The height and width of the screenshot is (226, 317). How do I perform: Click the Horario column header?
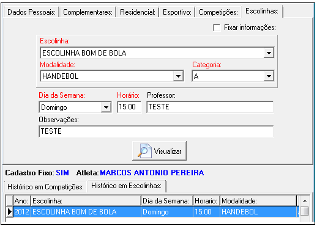pyautogui.click(x=206, y=201)
